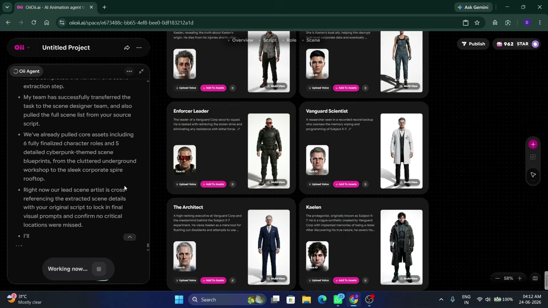
Task: Zoom in the canvas with plus
Action: [x=520, y=278]
